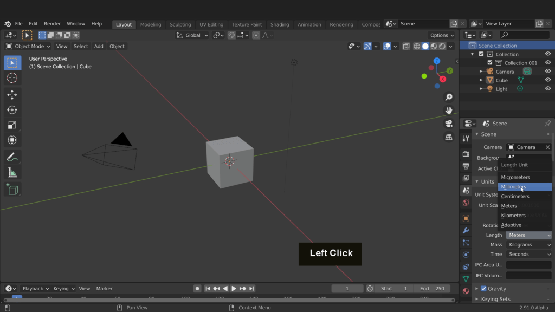The height and width of the screenshot is (312, 555).
Task: Select the Add Cube tool
Action: click(x=12, y=190)
